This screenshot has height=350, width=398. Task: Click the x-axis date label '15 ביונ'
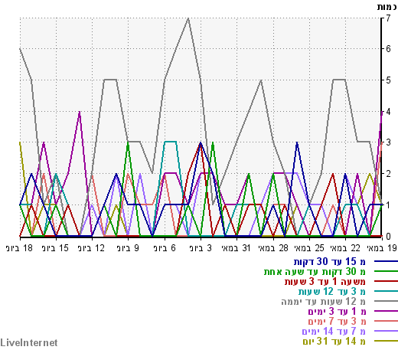click(x=55, y=248)
